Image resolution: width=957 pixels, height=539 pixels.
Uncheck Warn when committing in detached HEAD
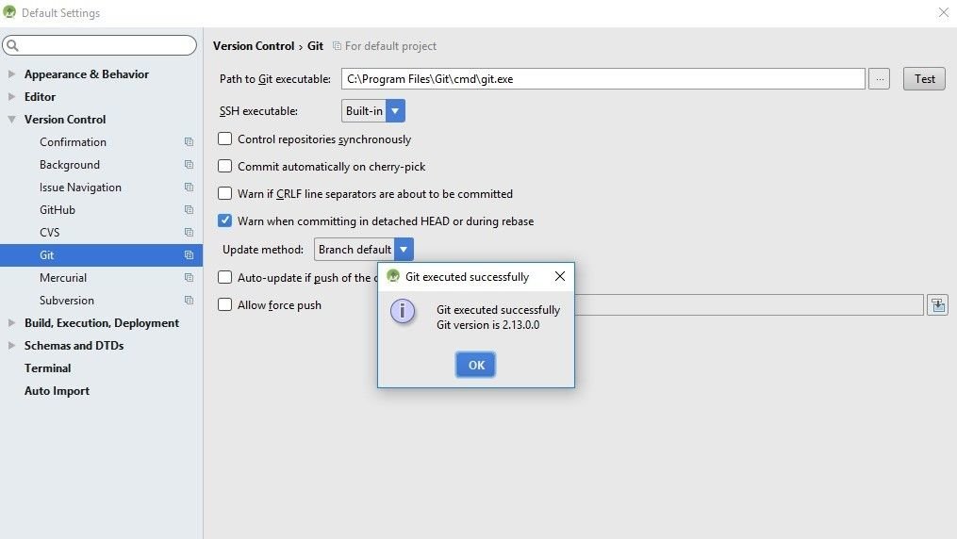click(224, 220)
